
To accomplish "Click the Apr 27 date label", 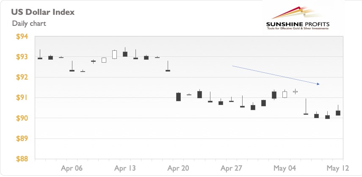I will [231, 168].
